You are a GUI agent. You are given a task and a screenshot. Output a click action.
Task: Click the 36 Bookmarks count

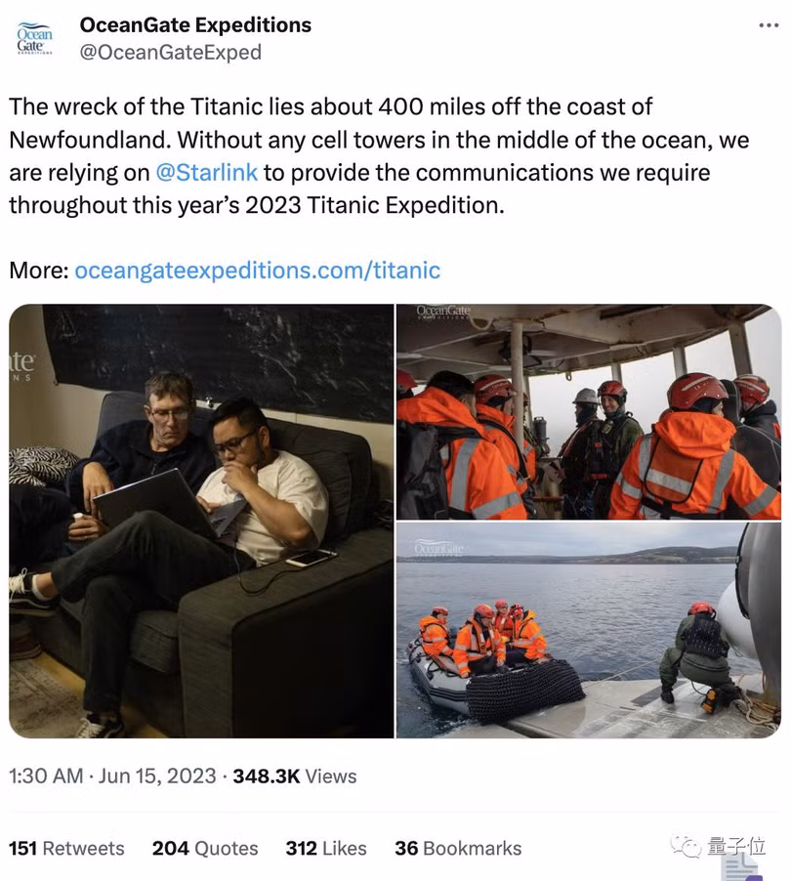458,848
